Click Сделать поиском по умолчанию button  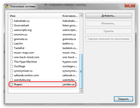109,39
